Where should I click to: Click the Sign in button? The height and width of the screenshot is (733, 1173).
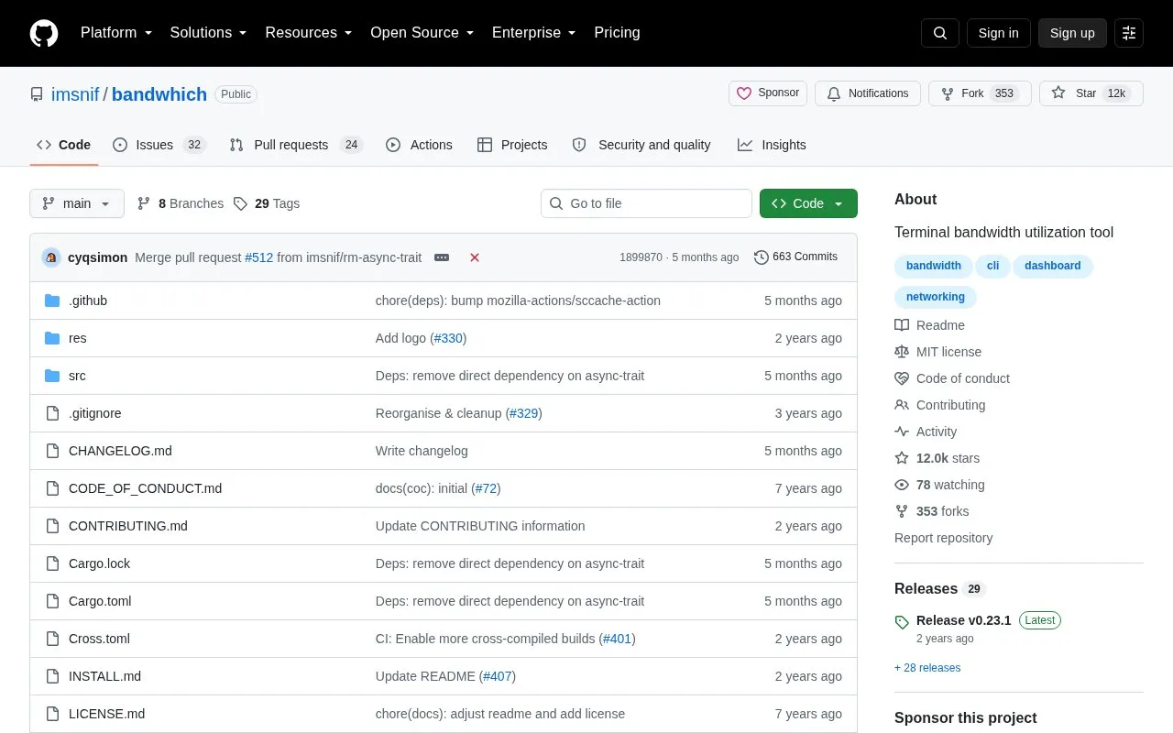click(999, 33)
